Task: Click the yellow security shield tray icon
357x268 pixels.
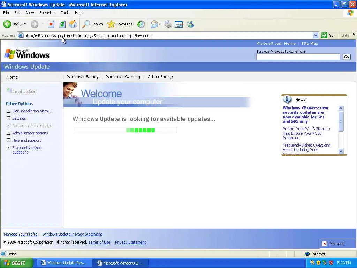Action: 318,263
